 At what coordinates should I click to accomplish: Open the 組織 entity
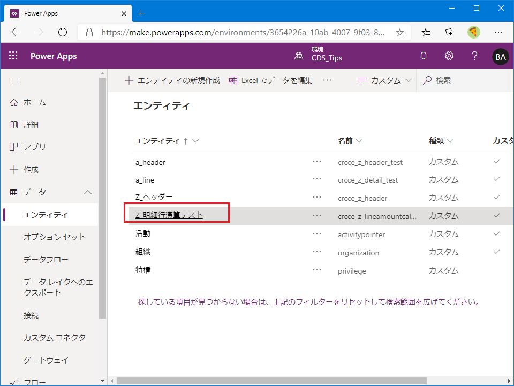click(x=143, y=252)
